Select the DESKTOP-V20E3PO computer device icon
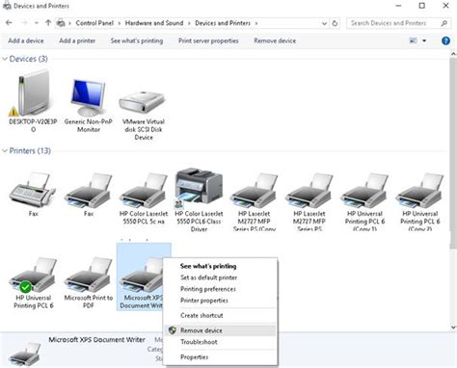 [x=33, y=93]
